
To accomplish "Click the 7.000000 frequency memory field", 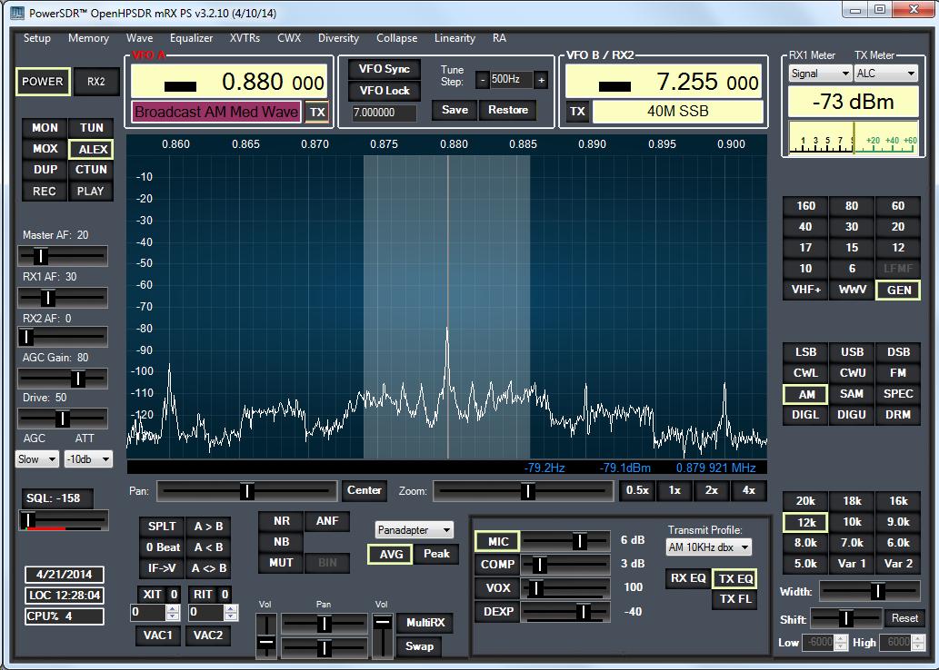I will [x=384, y=113].
